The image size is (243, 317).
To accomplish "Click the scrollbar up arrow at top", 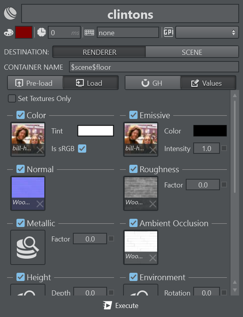I will 235,95.
